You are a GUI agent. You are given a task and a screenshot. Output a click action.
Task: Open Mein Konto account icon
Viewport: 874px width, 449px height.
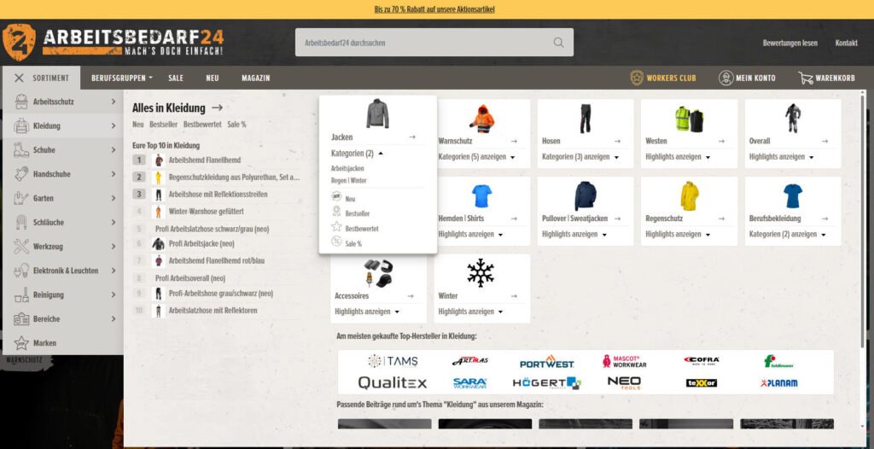(x=725, y=78)
